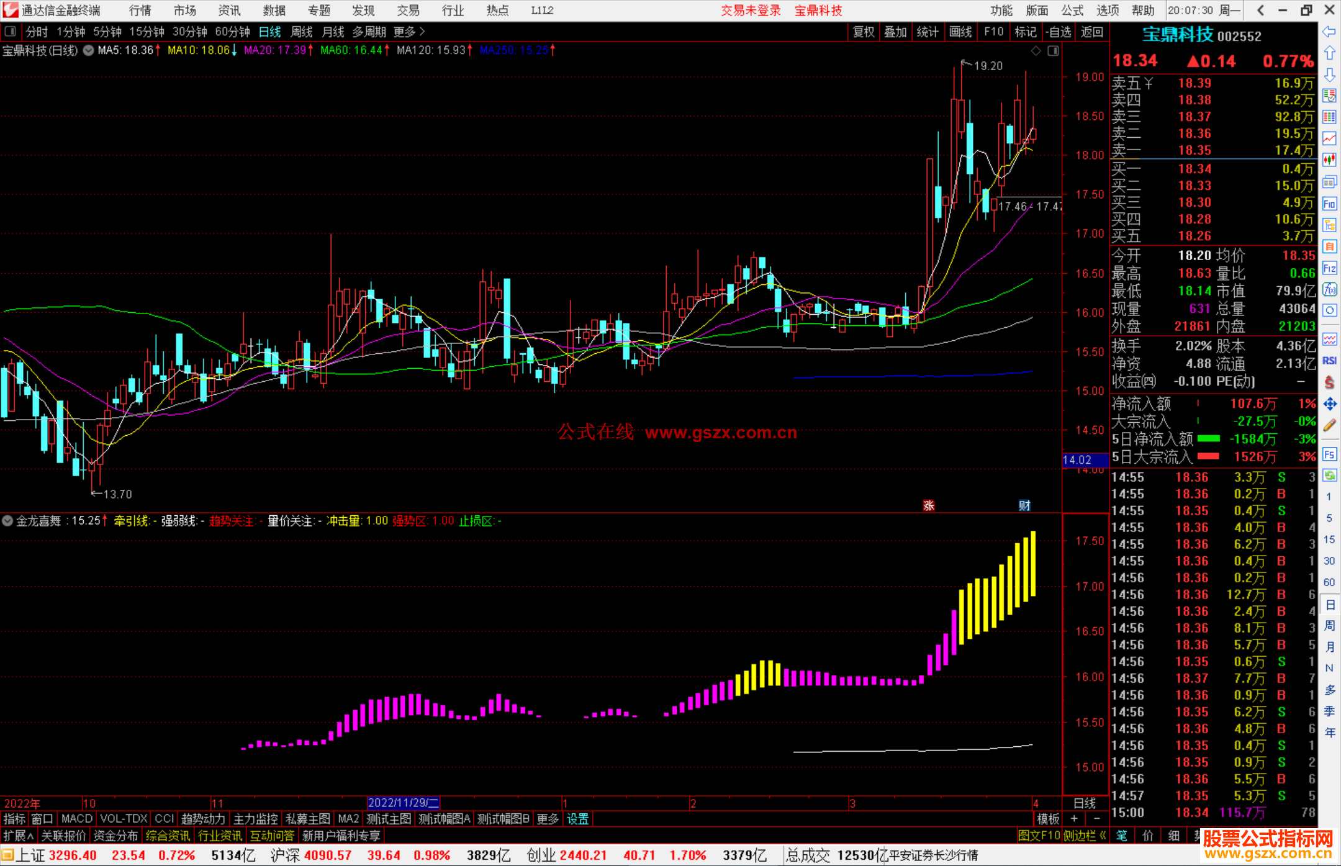
Task: Click the 复权 button
Action: (863, 32)
